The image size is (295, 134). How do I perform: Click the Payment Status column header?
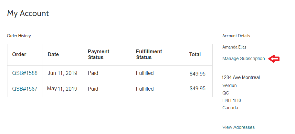click(99, 54)
